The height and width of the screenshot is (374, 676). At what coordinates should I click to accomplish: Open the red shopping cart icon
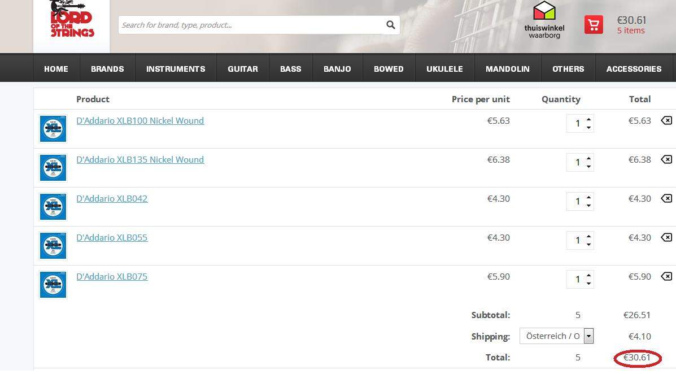point(594,25)
